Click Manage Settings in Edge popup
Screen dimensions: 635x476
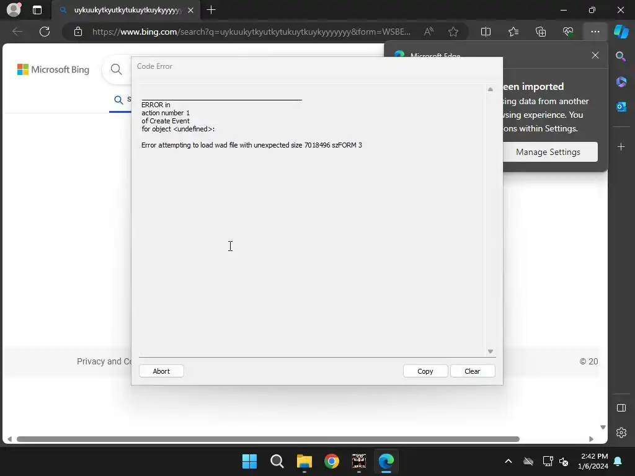[x=548, y=152]
